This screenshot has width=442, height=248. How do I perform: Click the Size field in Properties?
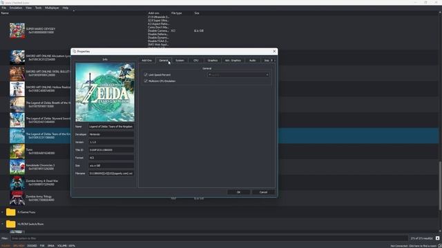(111, 165)
